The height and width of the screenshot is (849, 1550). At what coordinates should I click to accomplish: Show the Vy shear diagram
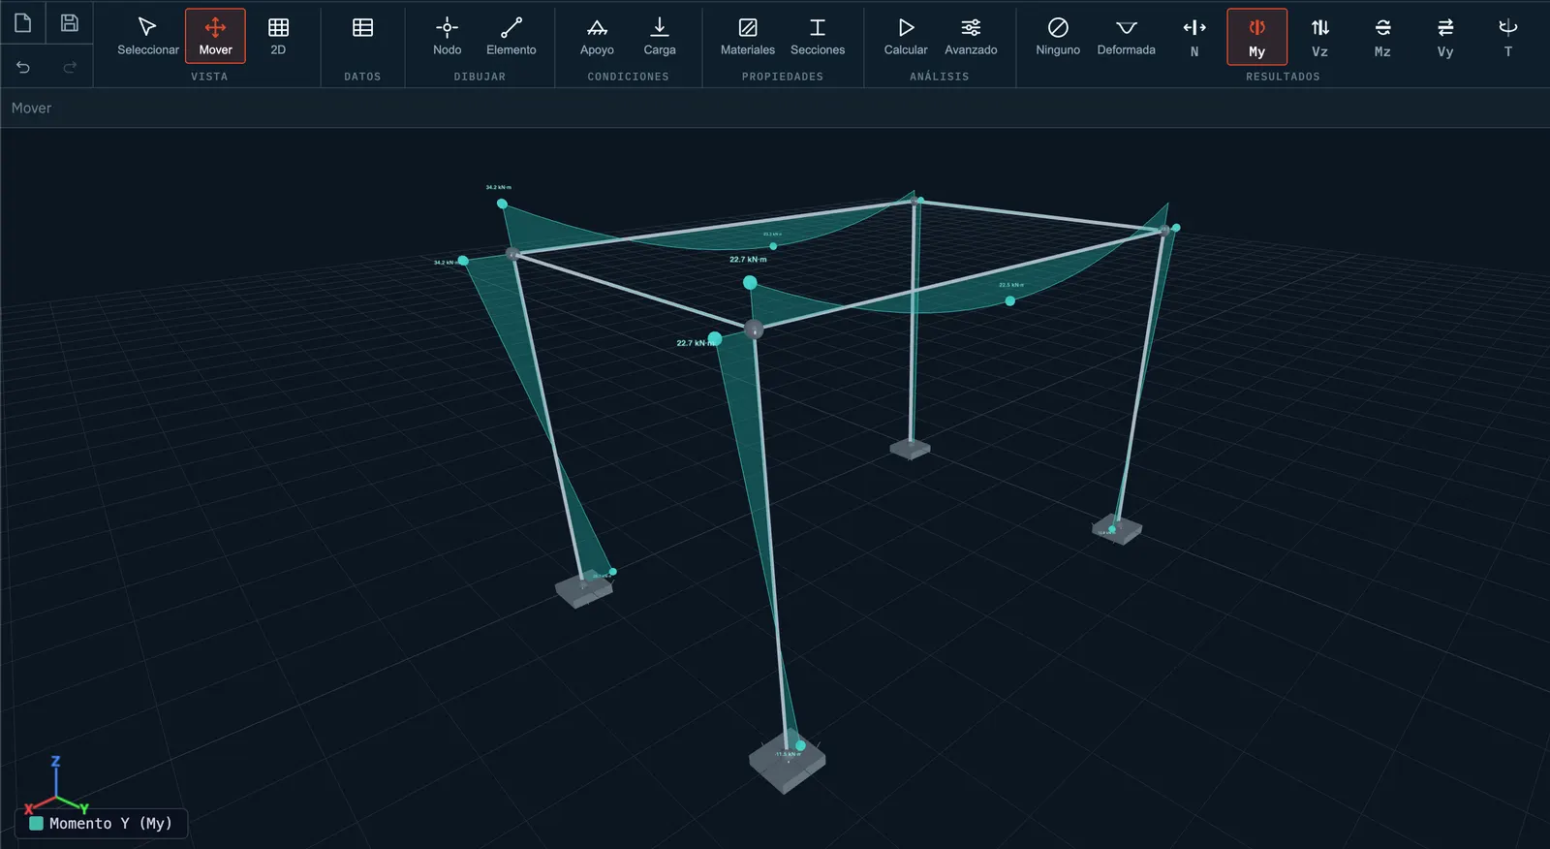(x=1445, y=37)
